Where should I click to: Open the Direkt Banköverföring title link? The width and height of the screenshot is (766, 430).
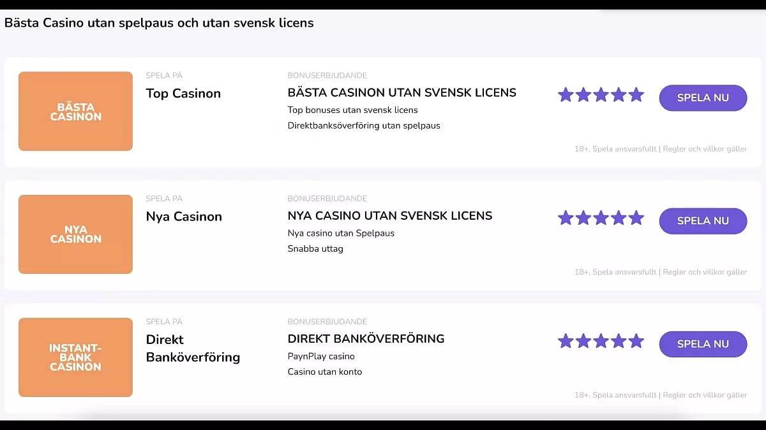point(193,348)
